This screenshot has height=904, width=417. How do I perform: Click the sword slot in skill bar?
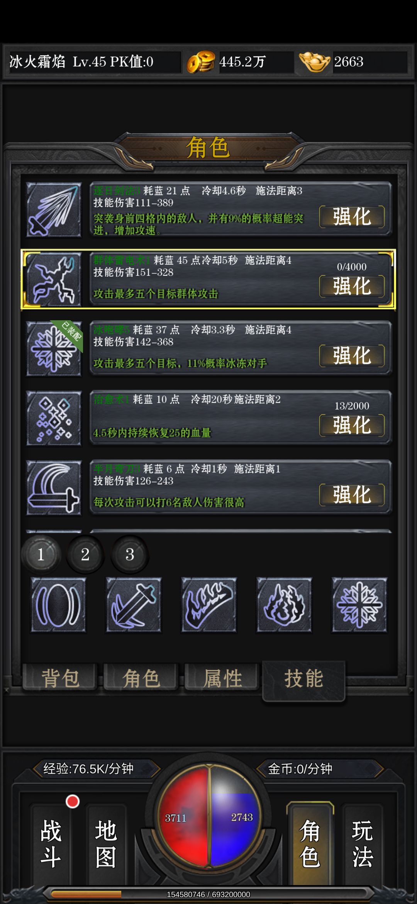[134, 605]
